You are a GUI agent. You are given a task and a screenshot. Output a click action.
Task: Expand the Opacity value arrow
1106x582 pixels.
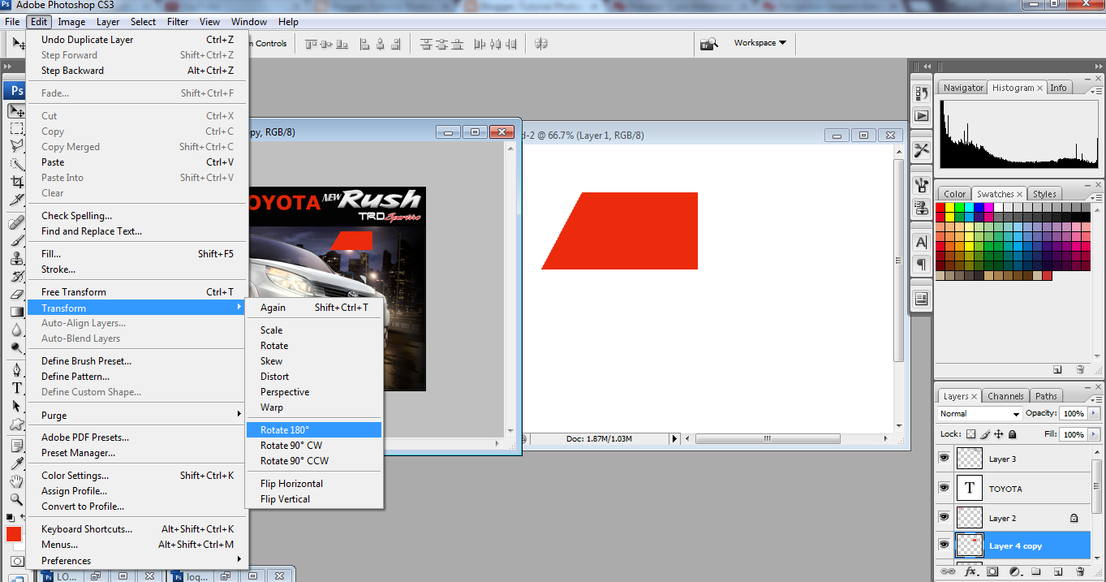coord(1094,413)
